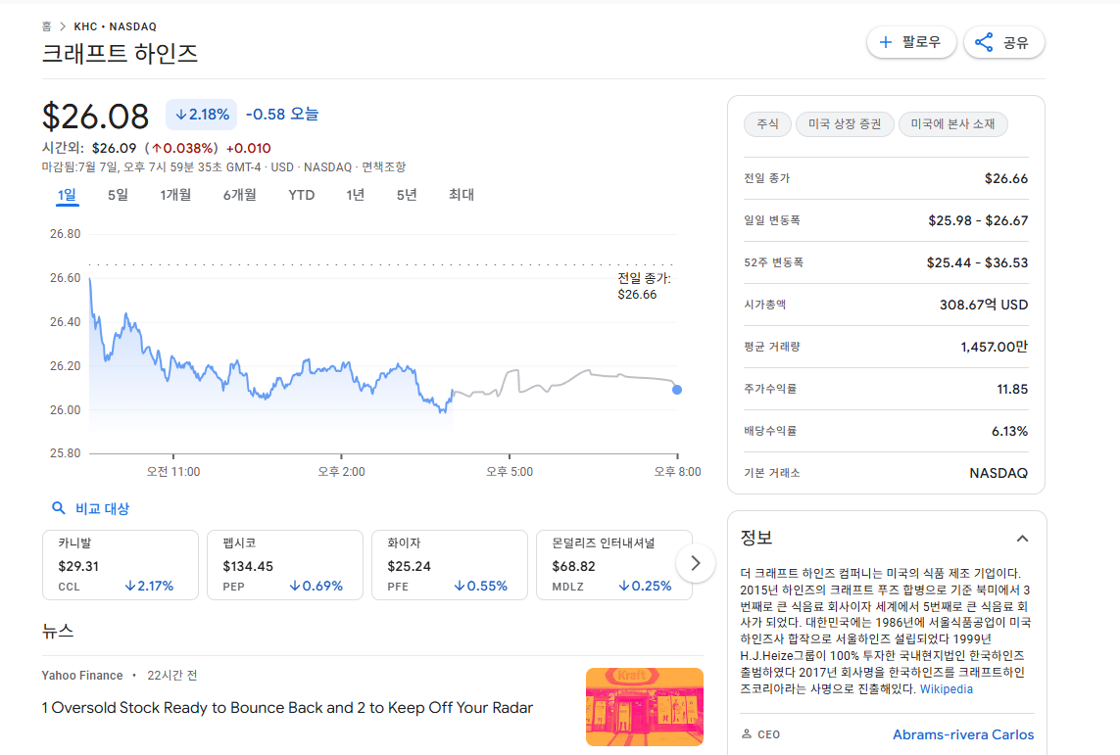Click the Kraft news thumbnail image
1120x755 pixels.
point(645,706)
